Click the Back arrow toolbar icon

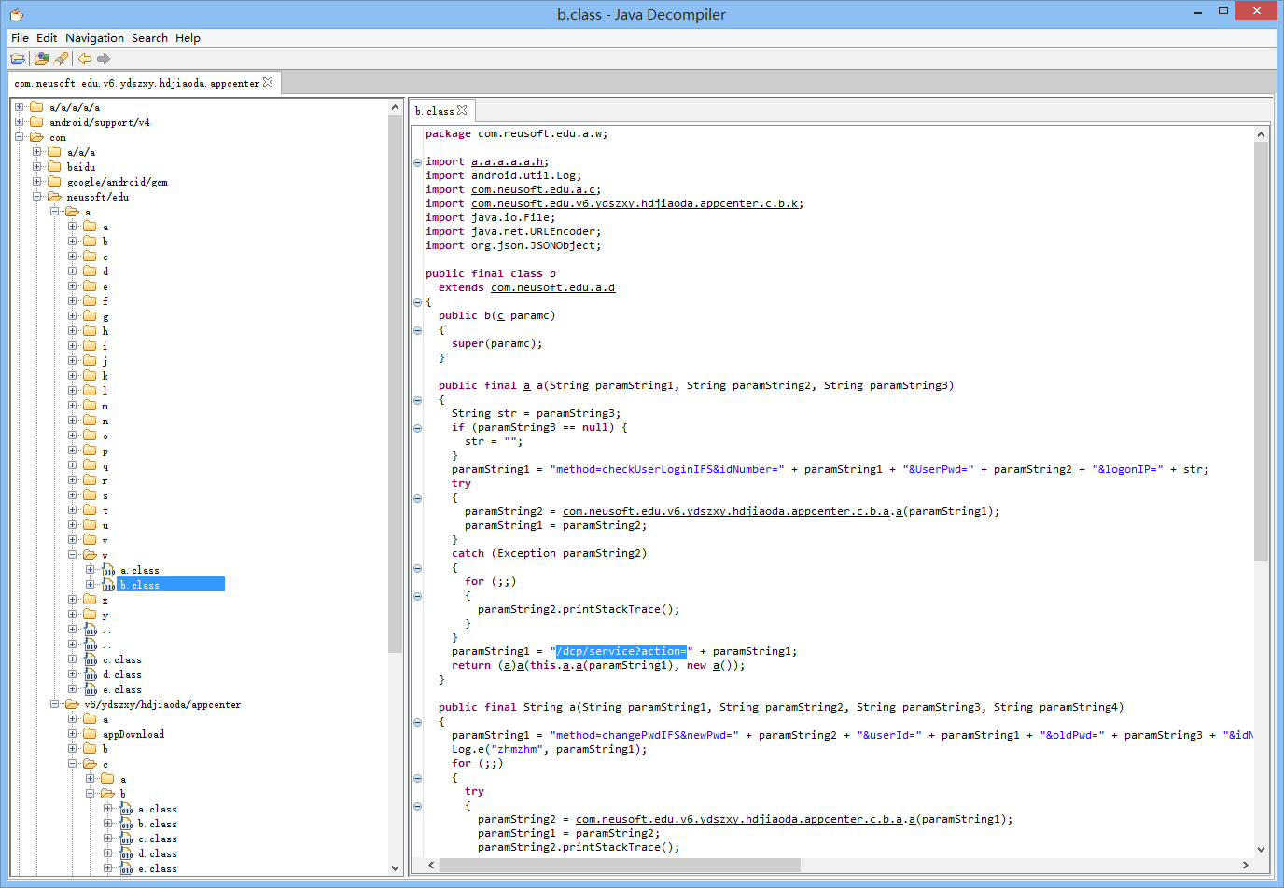[x=85, y=59]
